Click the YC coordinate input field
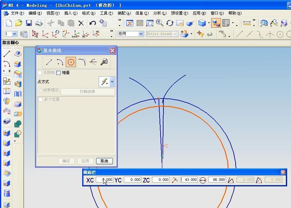The width and height of the screenshot is (291, 208). pos(132,180)
